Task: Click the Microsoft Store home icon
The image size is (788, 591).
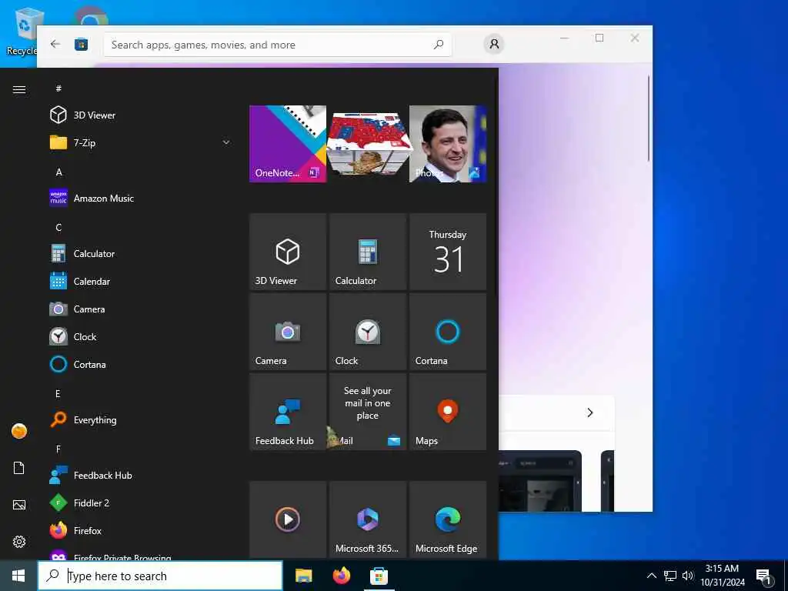Action: (81, 45)
